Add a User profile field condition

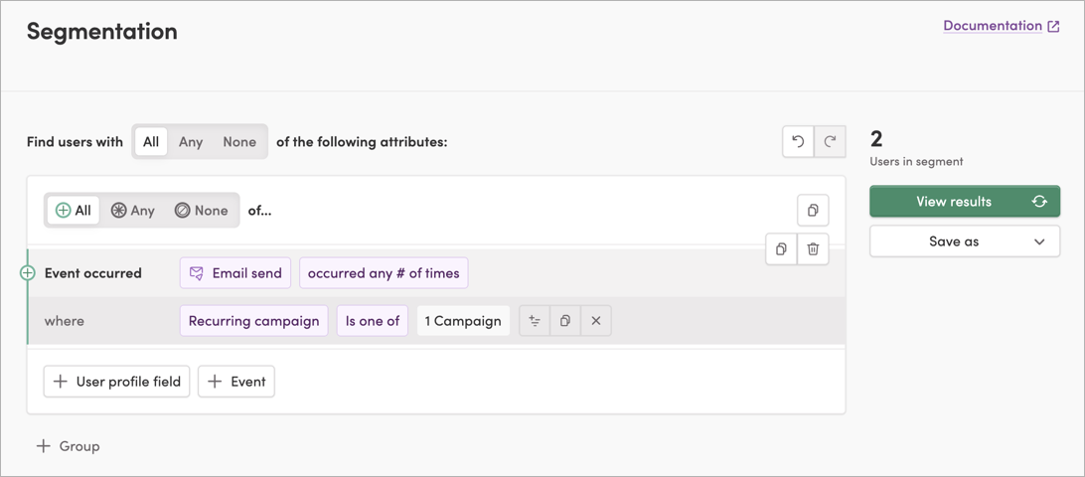click(x=117, y=382)
